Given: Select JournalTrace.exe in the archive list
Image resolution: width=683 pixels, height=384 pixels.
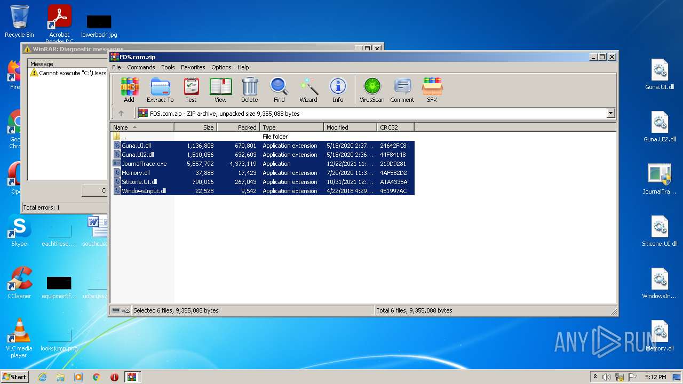Looking at the screenshot, I should tap(263, 164).
